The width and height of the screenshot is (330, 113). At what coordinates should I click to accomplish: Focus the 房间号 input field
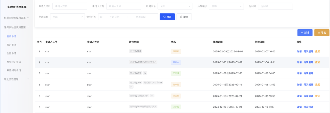[275, 6]
